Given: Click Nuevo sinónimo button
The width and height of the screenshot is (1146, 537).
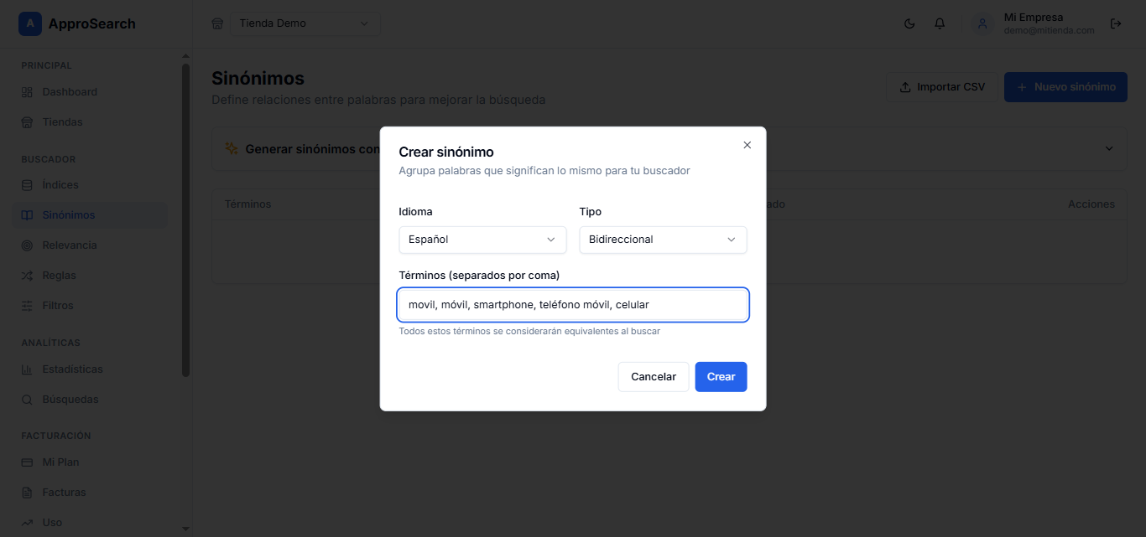Looking at the screenshot, I should coord(1065,87).
